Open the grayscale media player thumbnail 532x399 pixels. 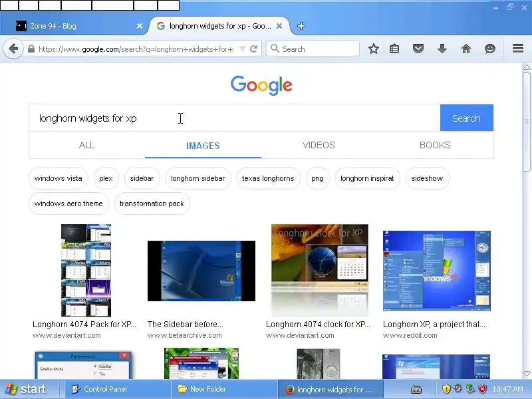click(x=319, y=364)
